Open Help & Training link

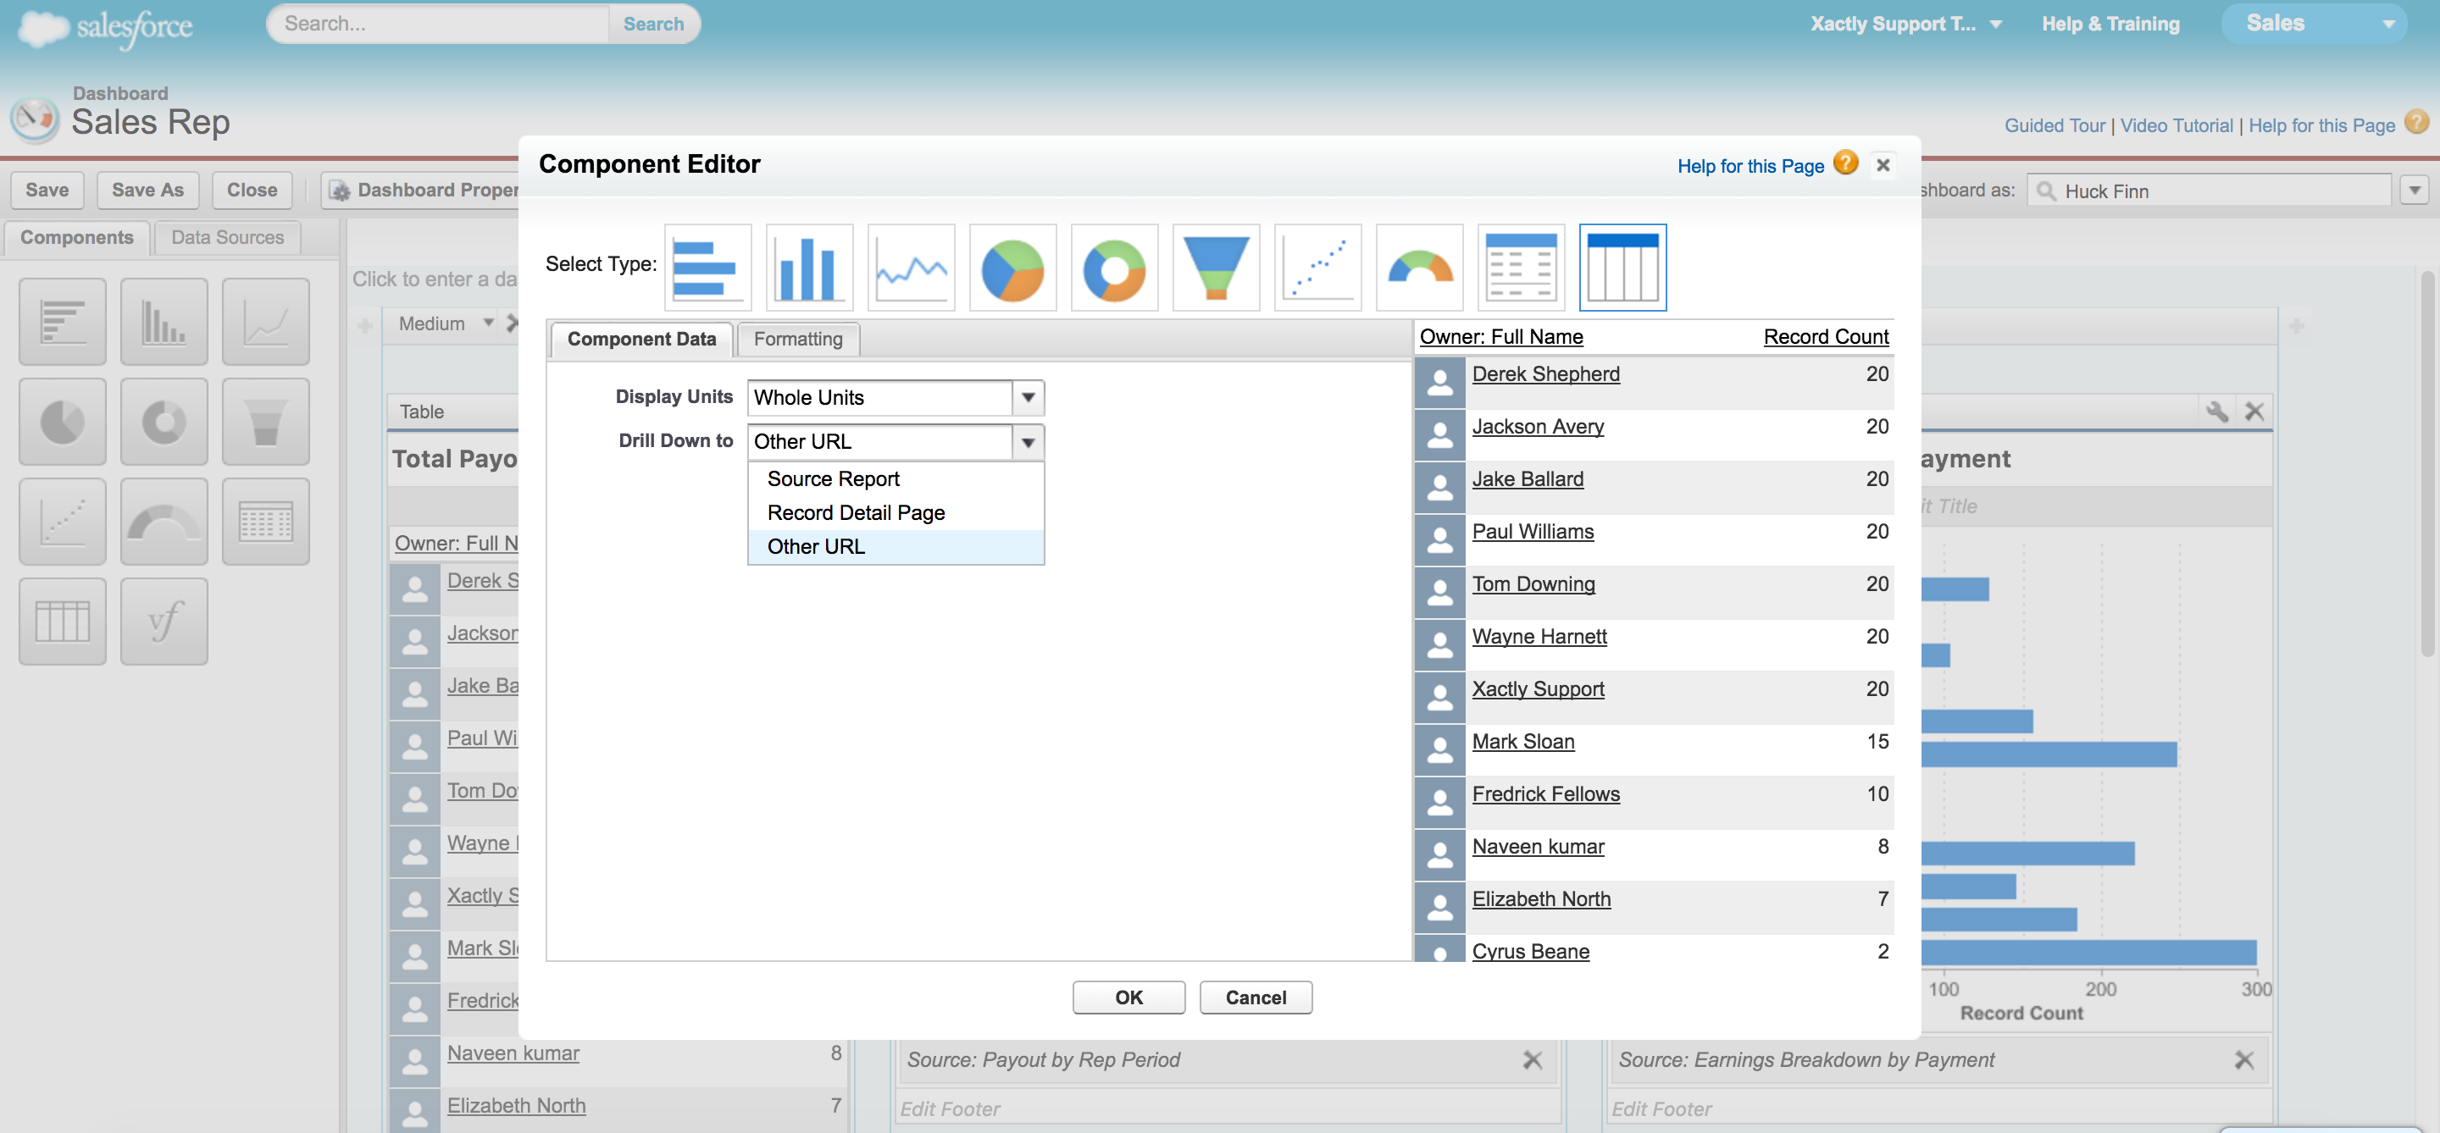(2110, 24)
